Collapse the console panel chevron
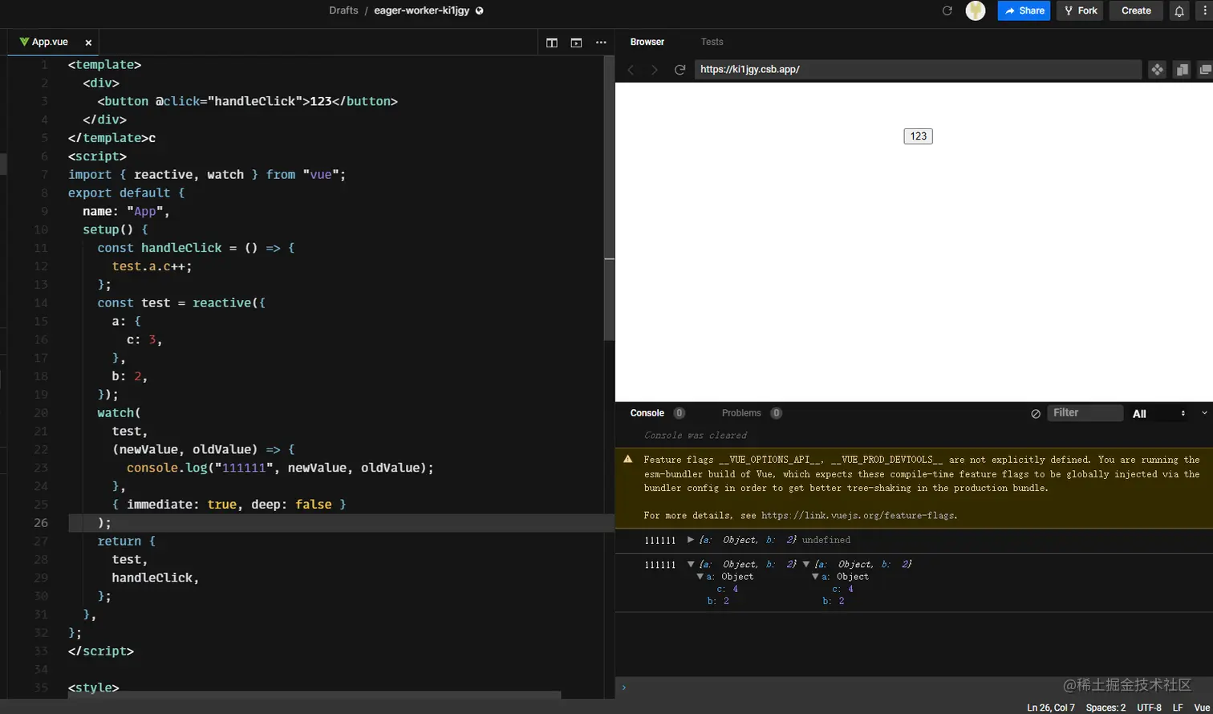 [1204, 413]
